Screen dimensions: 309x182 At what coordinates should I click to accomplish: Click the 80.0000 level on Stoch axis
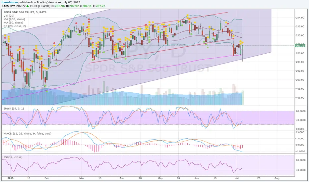(301, 111)
